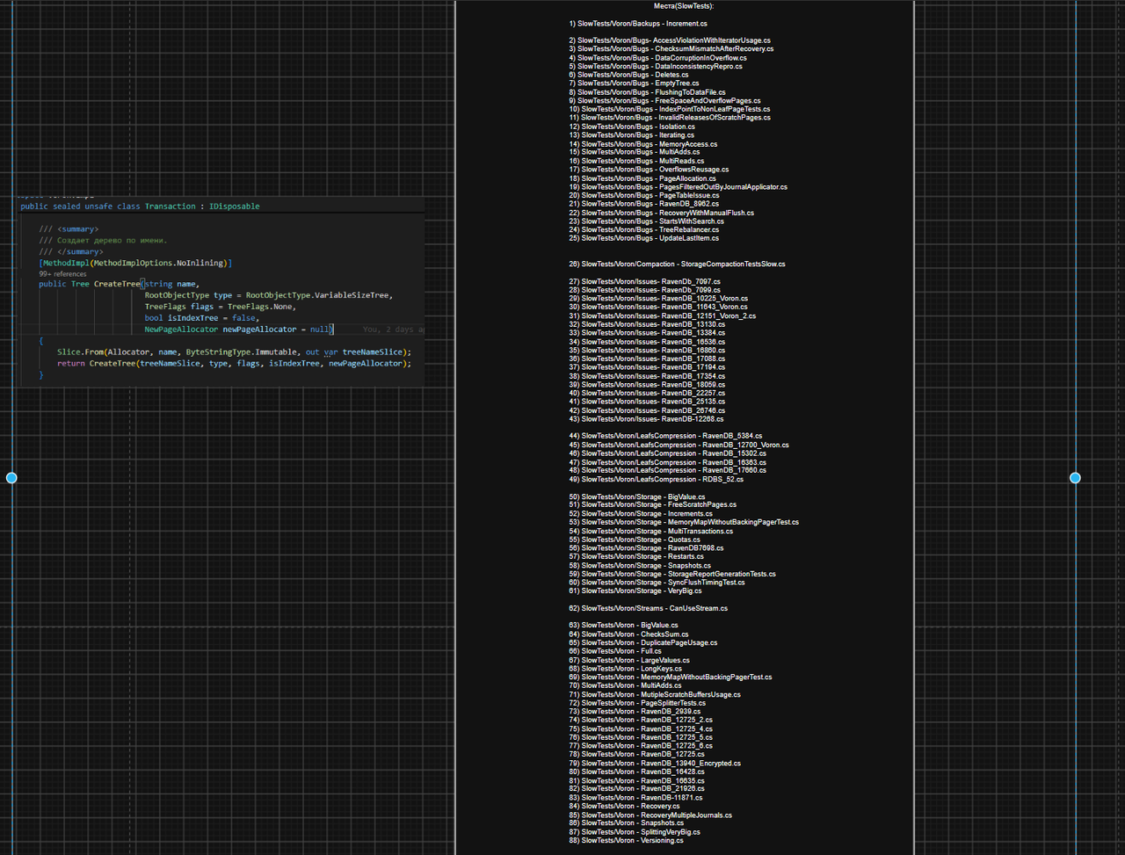Screen dimensions: 1125x855
Task: Select the 'Voron - LargeValues.cs' row
Action: (x=629, y=660)
